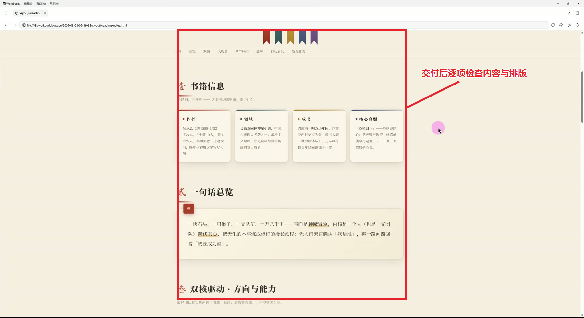584x318 pixels.
Task: Click the 书籍信息 section heading
Action: [207, 86]
